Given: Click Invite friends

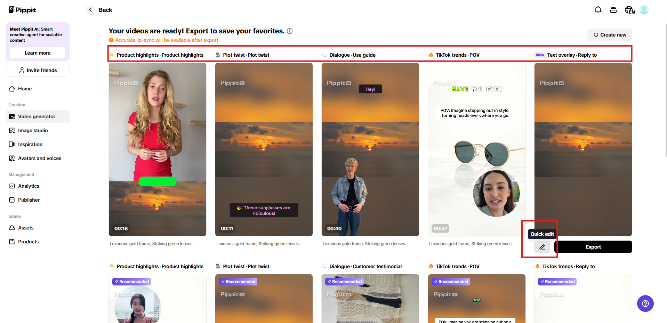Looking at the screenshot, I should tap(38, 70).
